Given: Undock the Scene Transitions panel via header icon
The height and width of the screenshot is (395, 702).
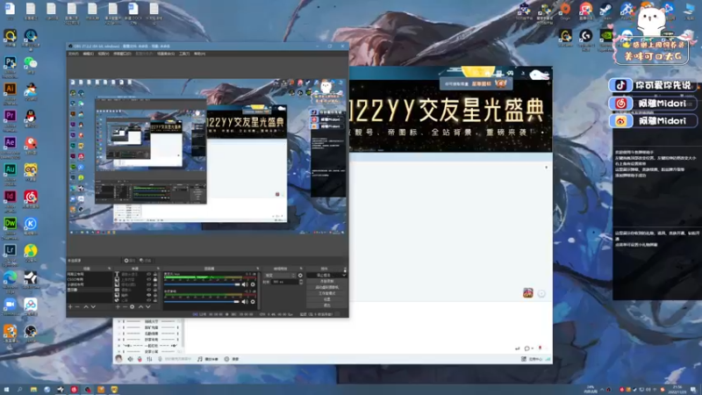Looking at the screenshot, I should click(301, 269).
